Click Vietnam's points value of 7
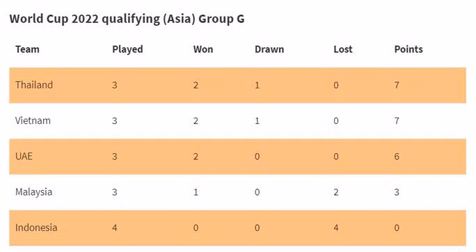The width and height of the screenshot is (476, 252). tap(397, 121)
